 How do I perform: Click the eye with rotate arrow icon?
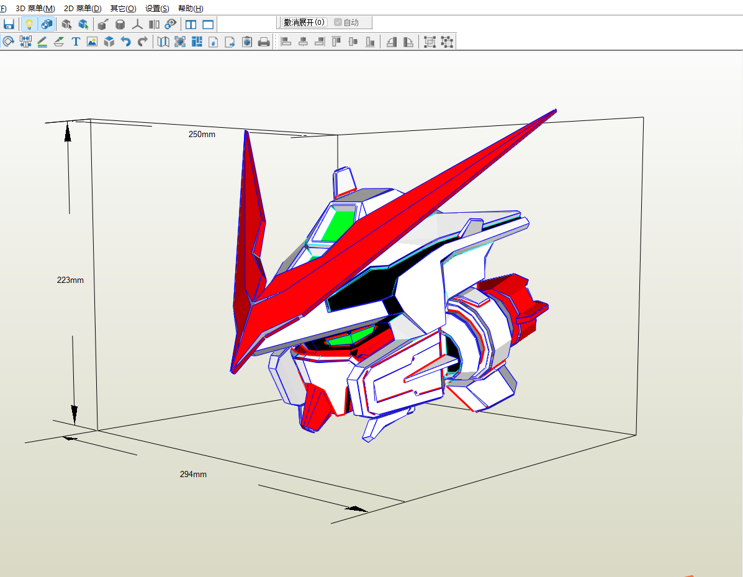(171, 25)
